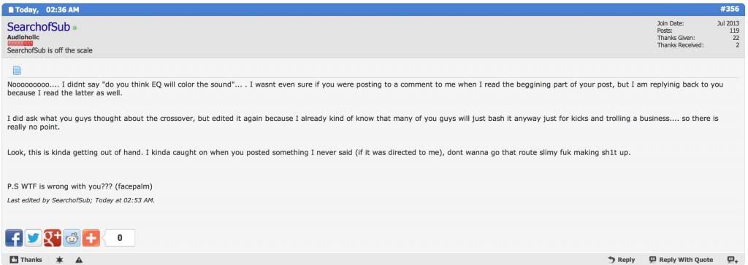Viewport: 748px width, 265px height.
Task: Click the Posts count in user info
Action: point(735,31)
